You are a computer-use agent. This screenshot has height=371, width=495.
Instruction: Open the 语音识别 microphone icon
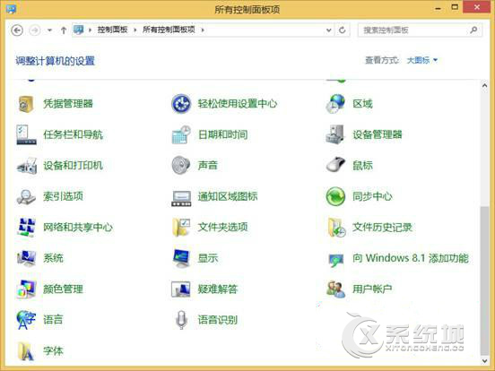pos(181,320)
